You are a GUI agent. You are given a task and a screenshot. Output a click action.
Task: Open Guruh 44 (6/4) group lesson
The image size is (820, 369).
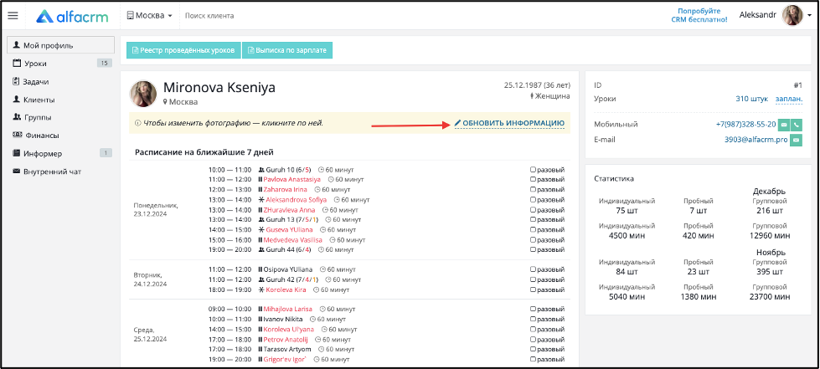point(288,250)
